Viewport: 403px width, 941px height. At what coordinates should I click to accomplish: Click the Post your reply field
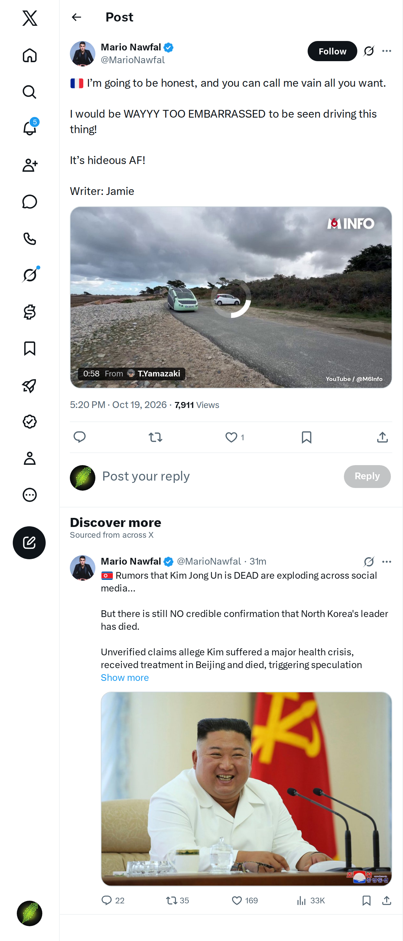click(x=219, y=476)
